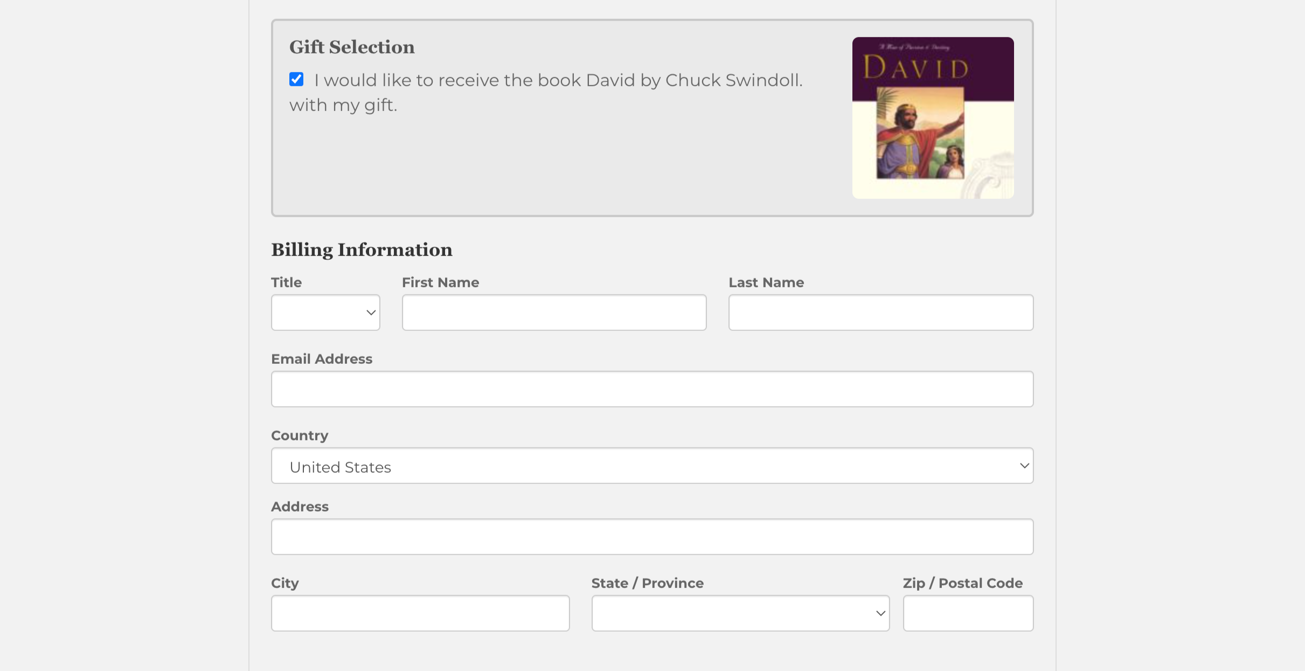Expand the Country dropdown showing United States

652,466
